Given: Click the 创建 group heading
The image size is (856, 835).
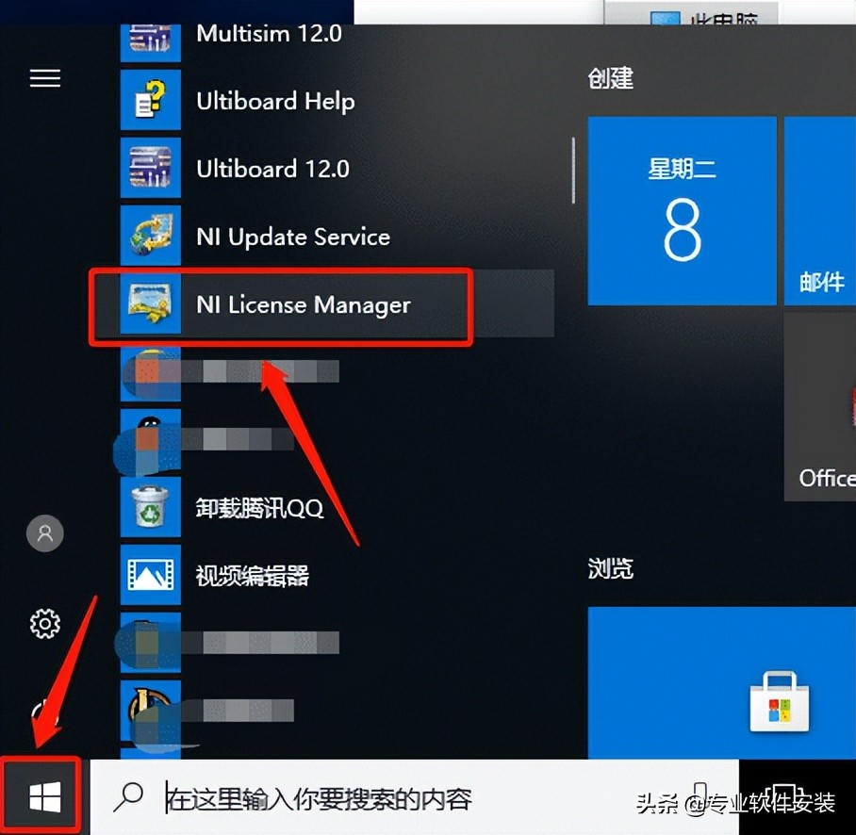Looking at the screenshot, I should pyautogui.click(x=610, y=79).
